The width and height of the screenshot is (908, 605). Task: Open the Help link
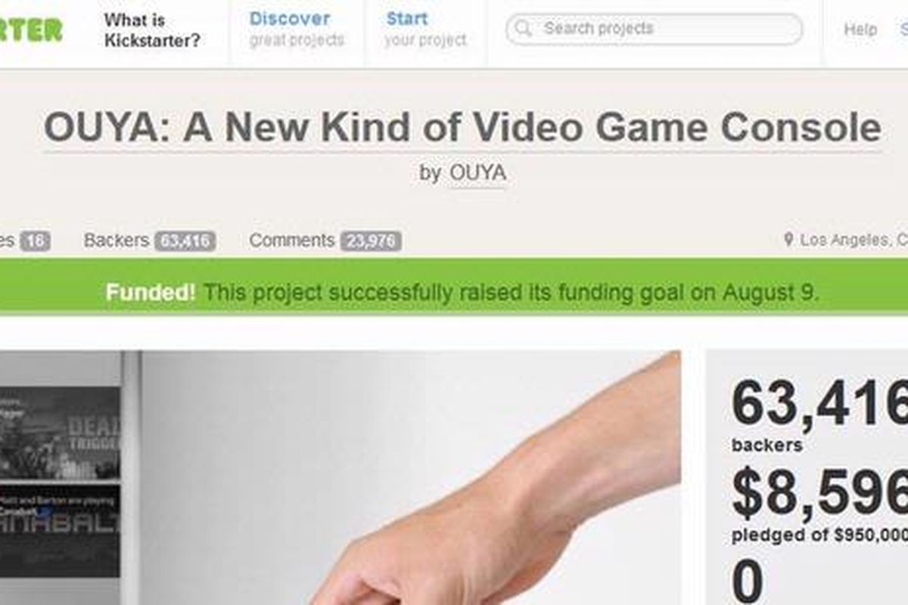pos(860,29)
